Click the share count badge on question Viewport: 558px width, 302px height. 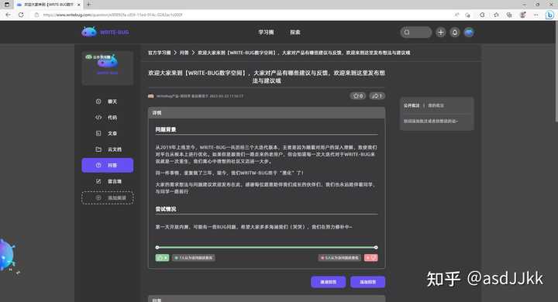[377, 96]
